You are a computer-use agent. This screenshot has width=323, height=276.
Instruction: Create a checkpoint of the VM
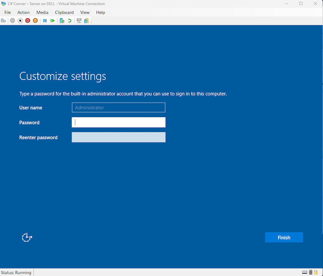pos(62,21)
